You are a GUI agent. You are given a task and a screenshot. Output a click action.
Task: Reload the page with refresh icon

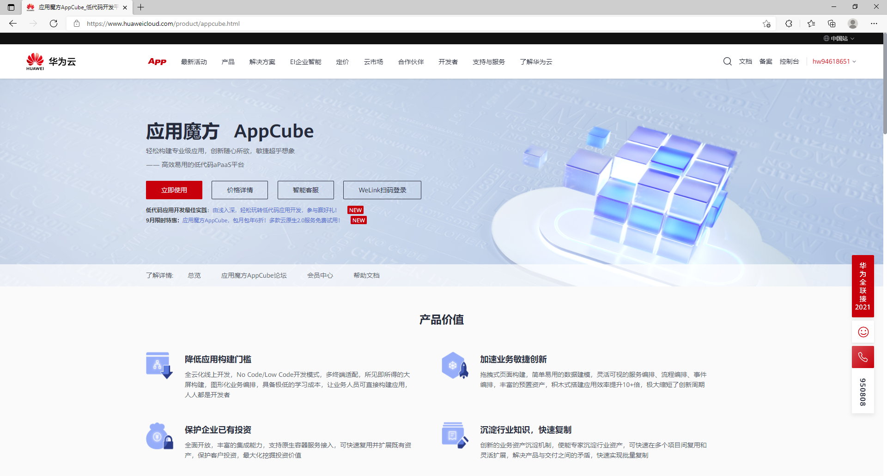coord(54,24)
